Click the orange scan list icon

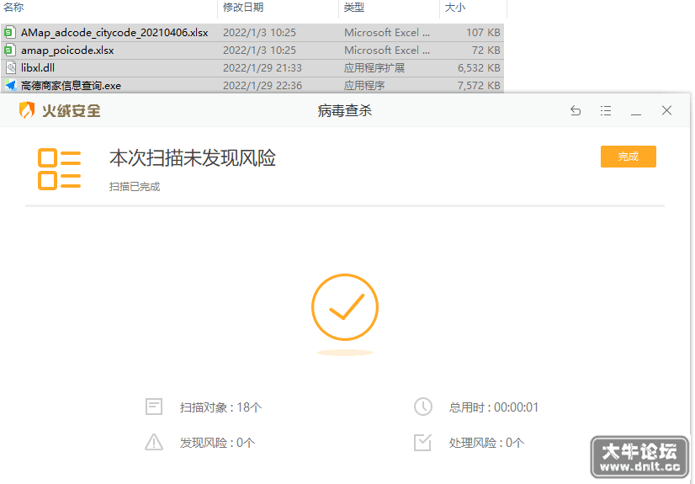pos(60,169)
